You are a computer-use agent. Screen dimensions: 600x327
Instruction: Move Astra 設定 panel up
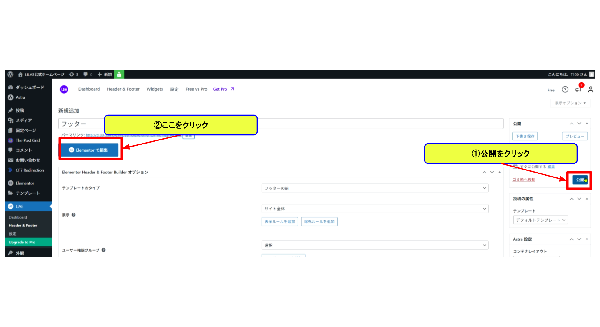point(572,239)
